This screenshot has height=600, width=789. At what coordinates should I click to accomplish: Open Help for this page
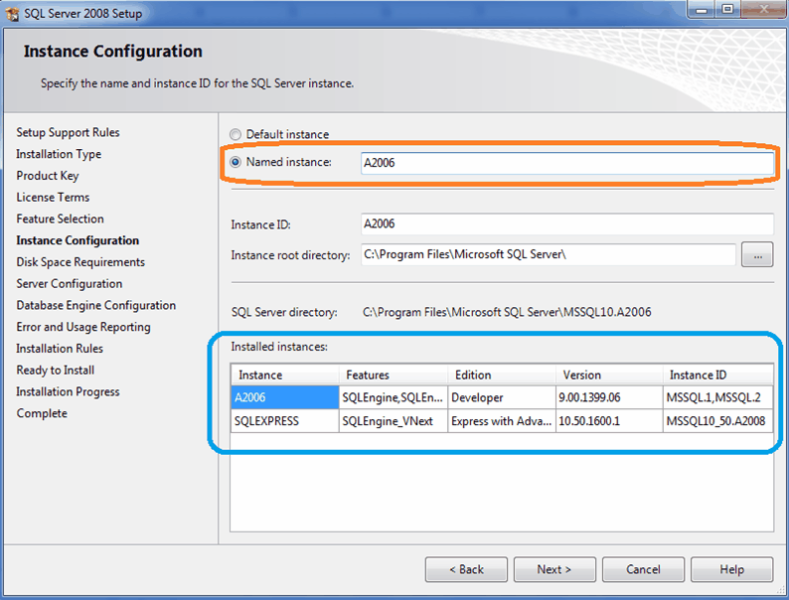(731, 569)
